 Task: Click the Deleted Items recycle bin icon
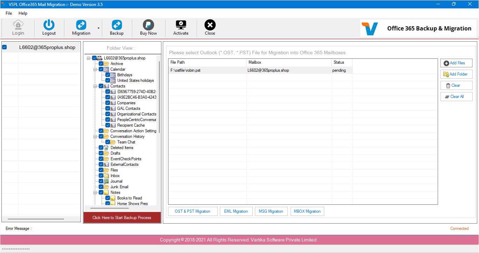(x=106, y=148)
